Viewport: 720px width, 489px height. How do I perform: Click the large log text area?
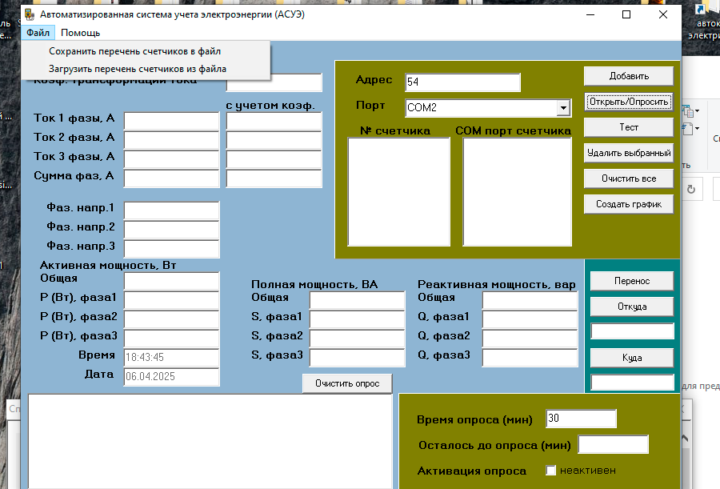point(210,441)
